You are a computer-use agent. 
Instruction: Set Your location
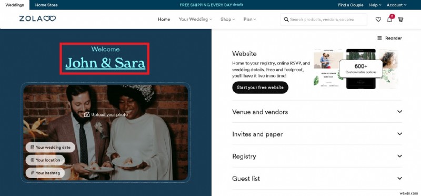(45, 160)
